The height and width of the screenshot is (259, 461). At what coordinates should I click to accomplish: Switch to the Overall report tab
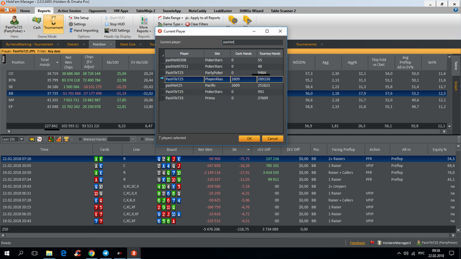pyautogui.click(x=72, y=44)
